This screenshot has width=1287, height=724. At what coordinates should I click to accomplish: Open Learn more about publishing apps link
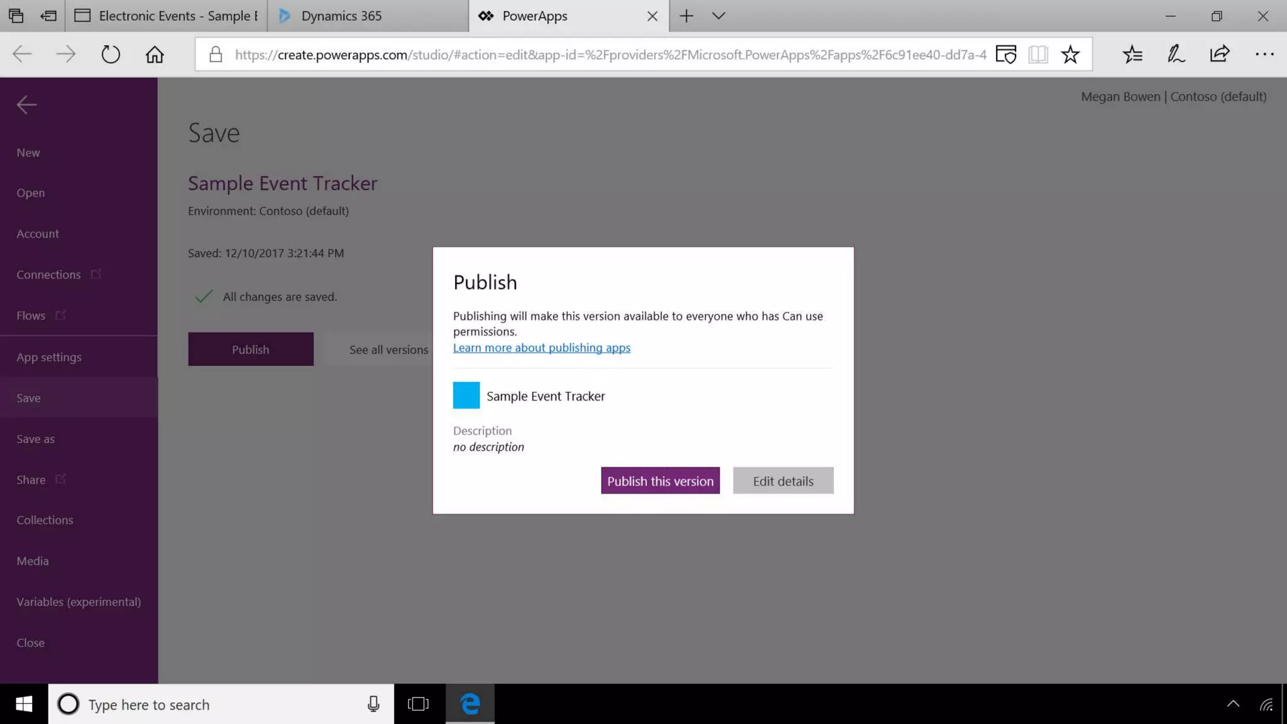point(541,348)
